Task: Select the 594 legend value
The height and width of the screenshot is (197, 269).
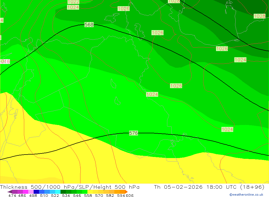Action: (x=121, y=195)
